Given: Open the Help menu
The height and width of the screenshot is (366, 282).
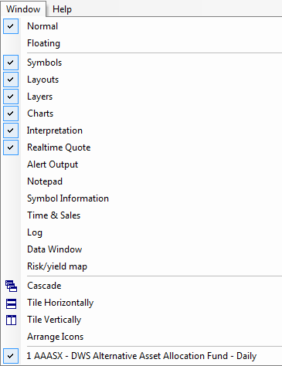Looking at the screenshot, I should pyautogui.click(x=62, y=9).
